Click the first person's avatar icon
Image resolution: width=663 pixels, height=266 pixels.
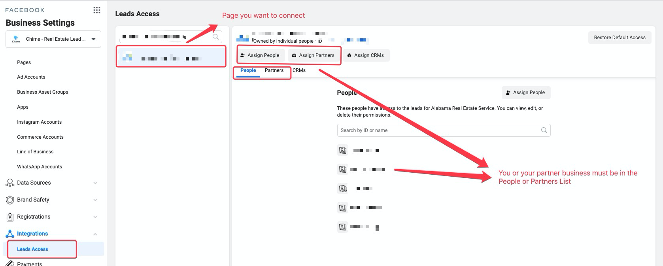(342, 151)
